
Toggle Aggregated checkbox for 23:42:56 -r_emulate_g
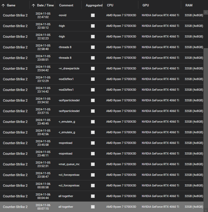[93, 132]
